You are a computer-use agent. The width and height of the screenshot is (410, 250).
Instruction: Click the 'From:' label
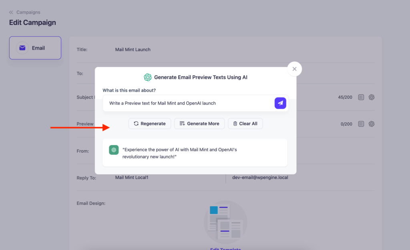coord(82,151)
